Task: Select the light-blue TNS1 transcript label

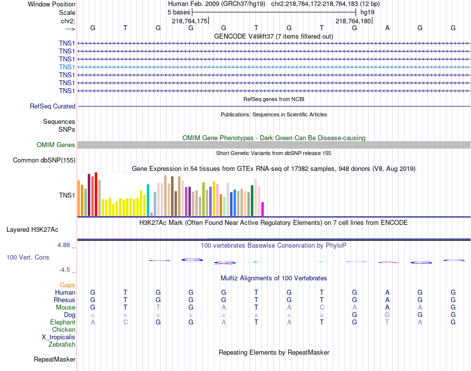Action: pos(67,67)
